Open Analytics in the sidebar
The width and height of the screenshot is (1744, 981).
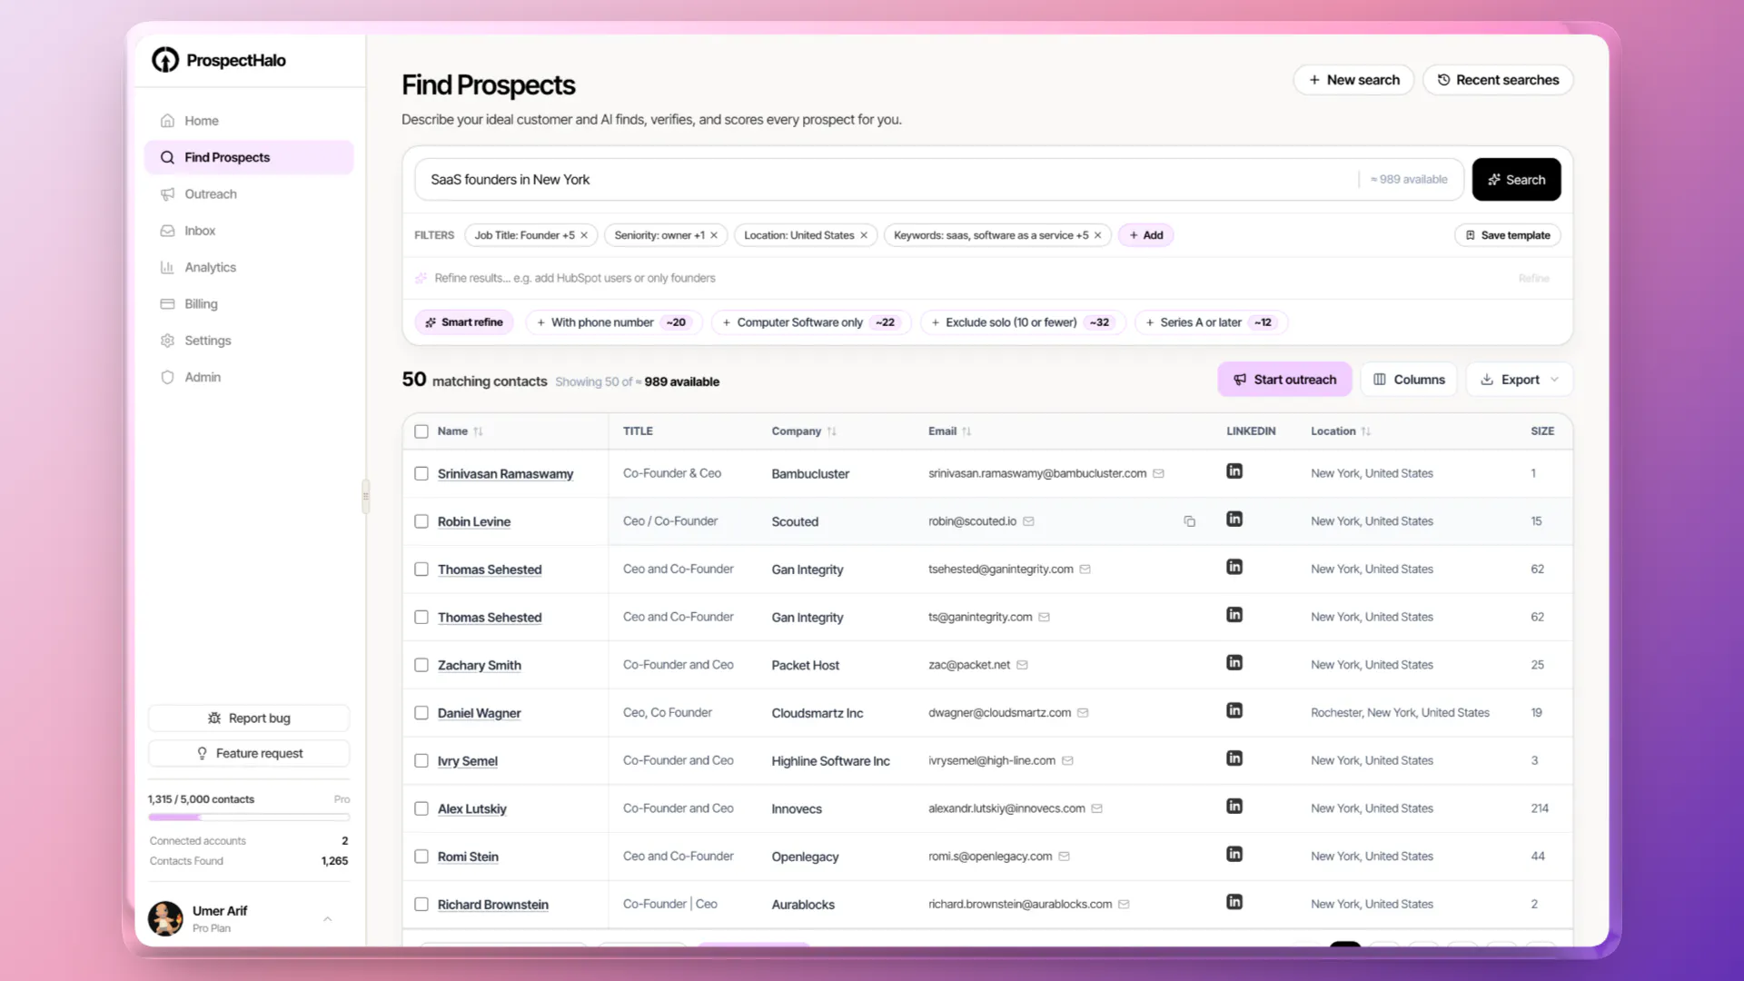click(x=249, y=267)
